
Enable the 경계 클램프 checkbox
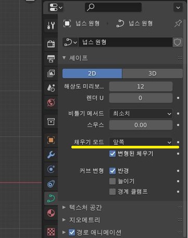[112, 192]
